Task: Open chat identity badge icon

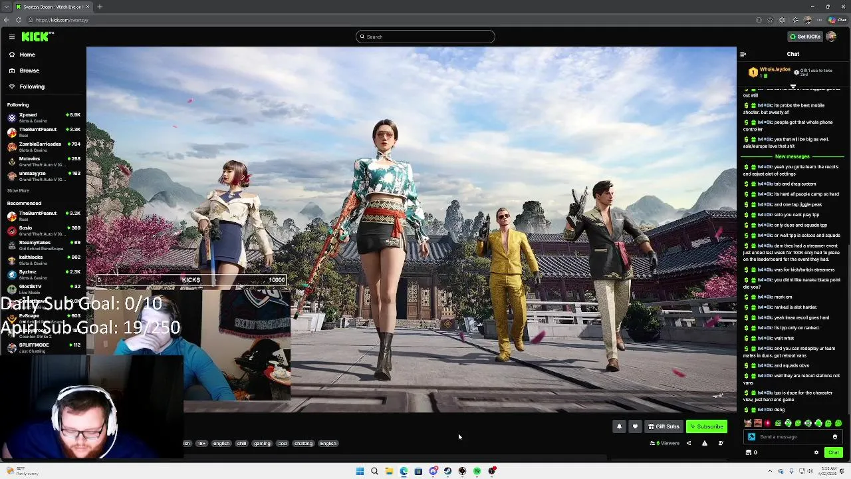Action: tap(752, 437)
